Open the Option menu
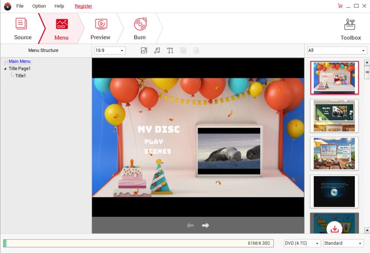 39,6
